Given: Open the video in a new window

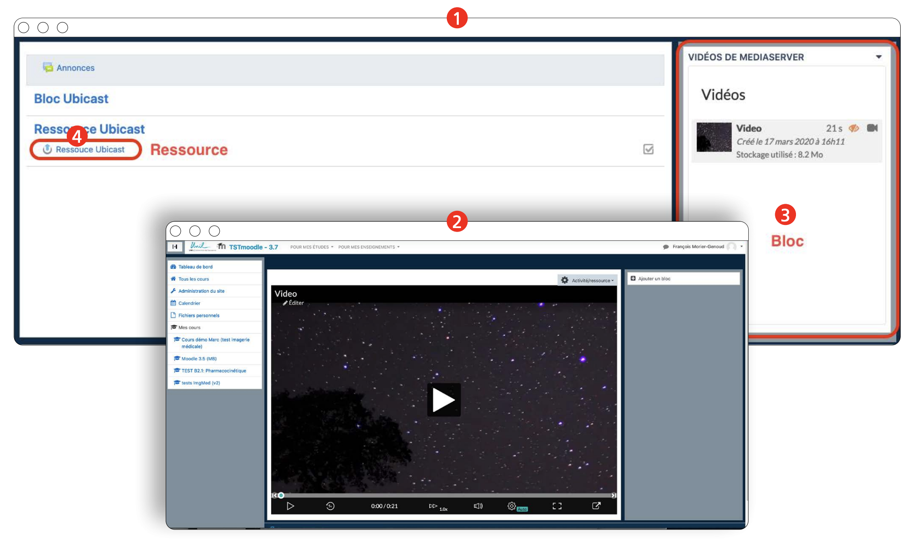Looking at the screenshot, I should pyautogui.click(x=596, y=506).
